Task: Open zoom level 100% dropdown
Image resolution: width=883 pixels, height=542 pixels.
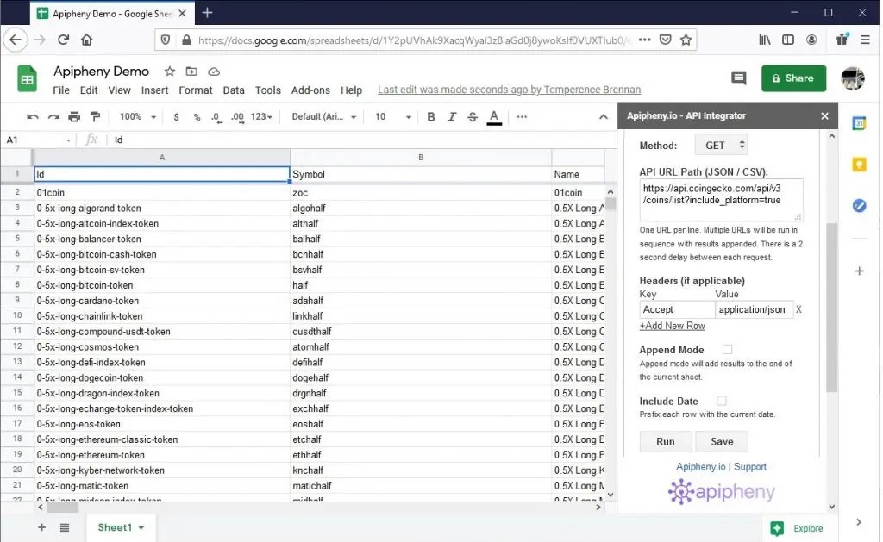Action: click(137, 117)
